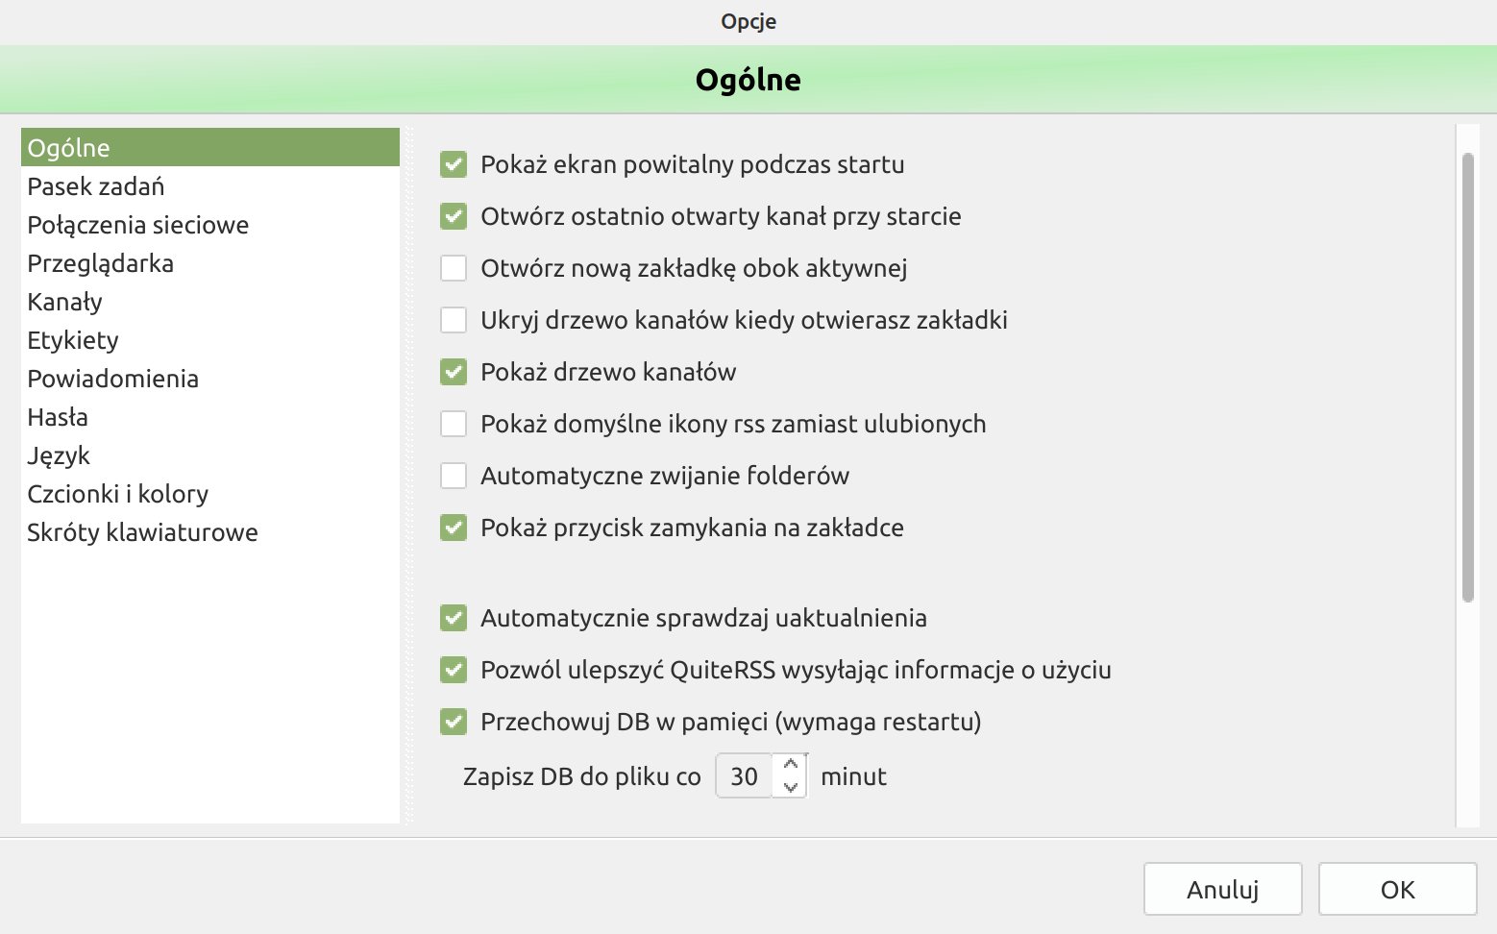1497x934 pixels.
Task: Enable 'Otwórz nową zakładkę obok aktywnej'
Action: tap(454, 268)
